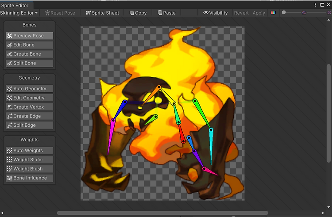The height and width of the screenshot is (217, 332).
Task: Select the Create Vertex tool
Action: [x=29, y=107]
